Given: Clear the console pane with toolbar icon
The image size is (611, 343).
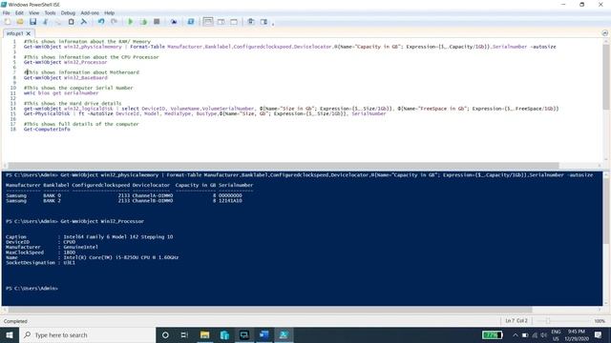Looking at the screenshot, I should (84, 22).
